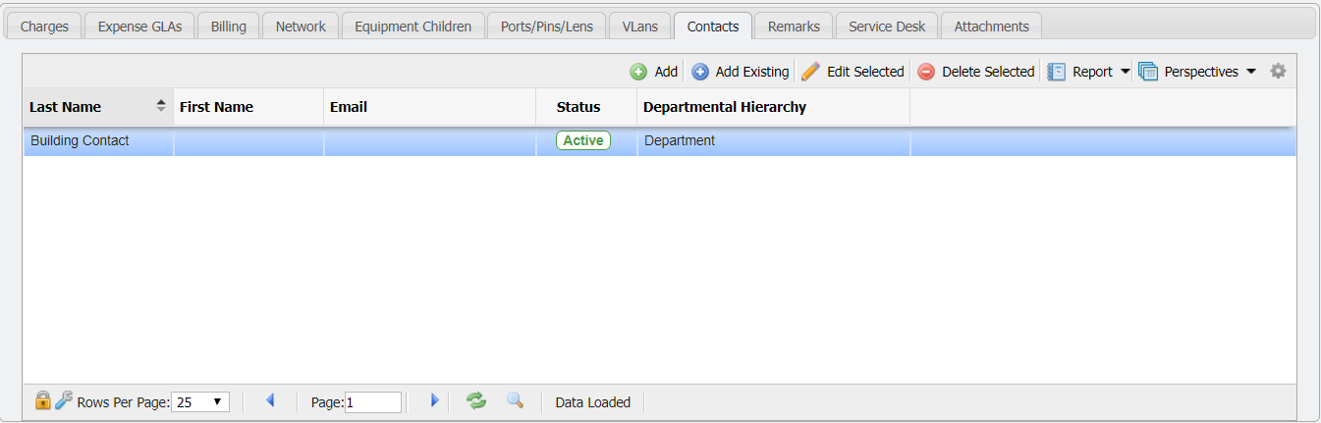
Task: Go to the next page arrow
Action: coord(434,400)
